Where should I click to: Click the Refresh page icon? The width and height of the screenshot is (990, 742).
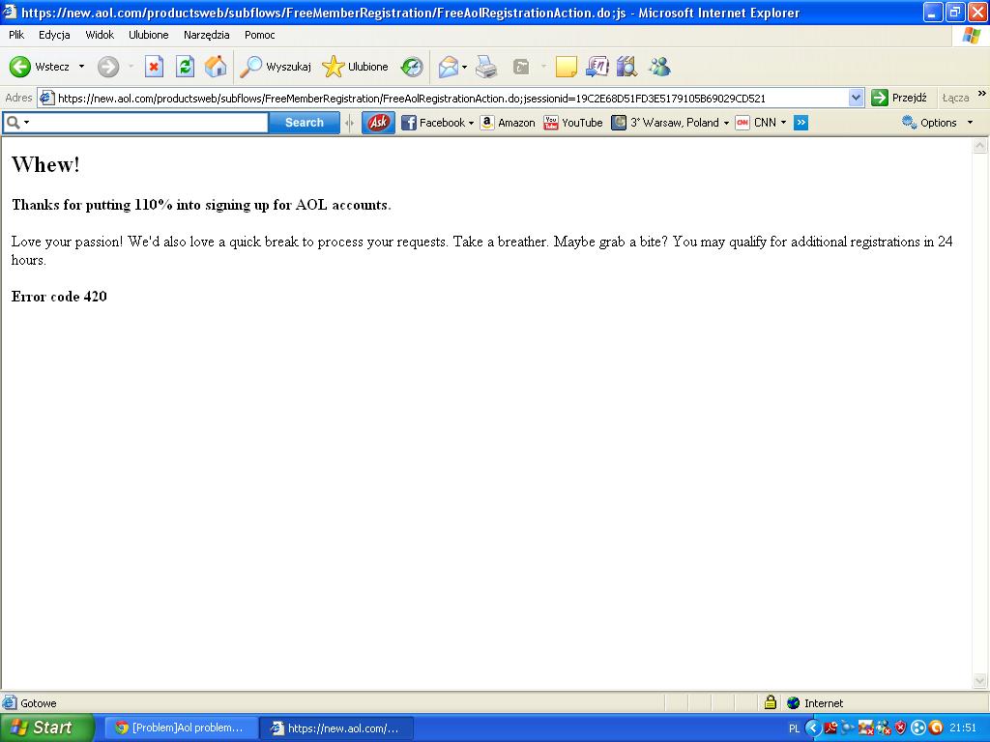pyautogui.click(x=185, y=67)
